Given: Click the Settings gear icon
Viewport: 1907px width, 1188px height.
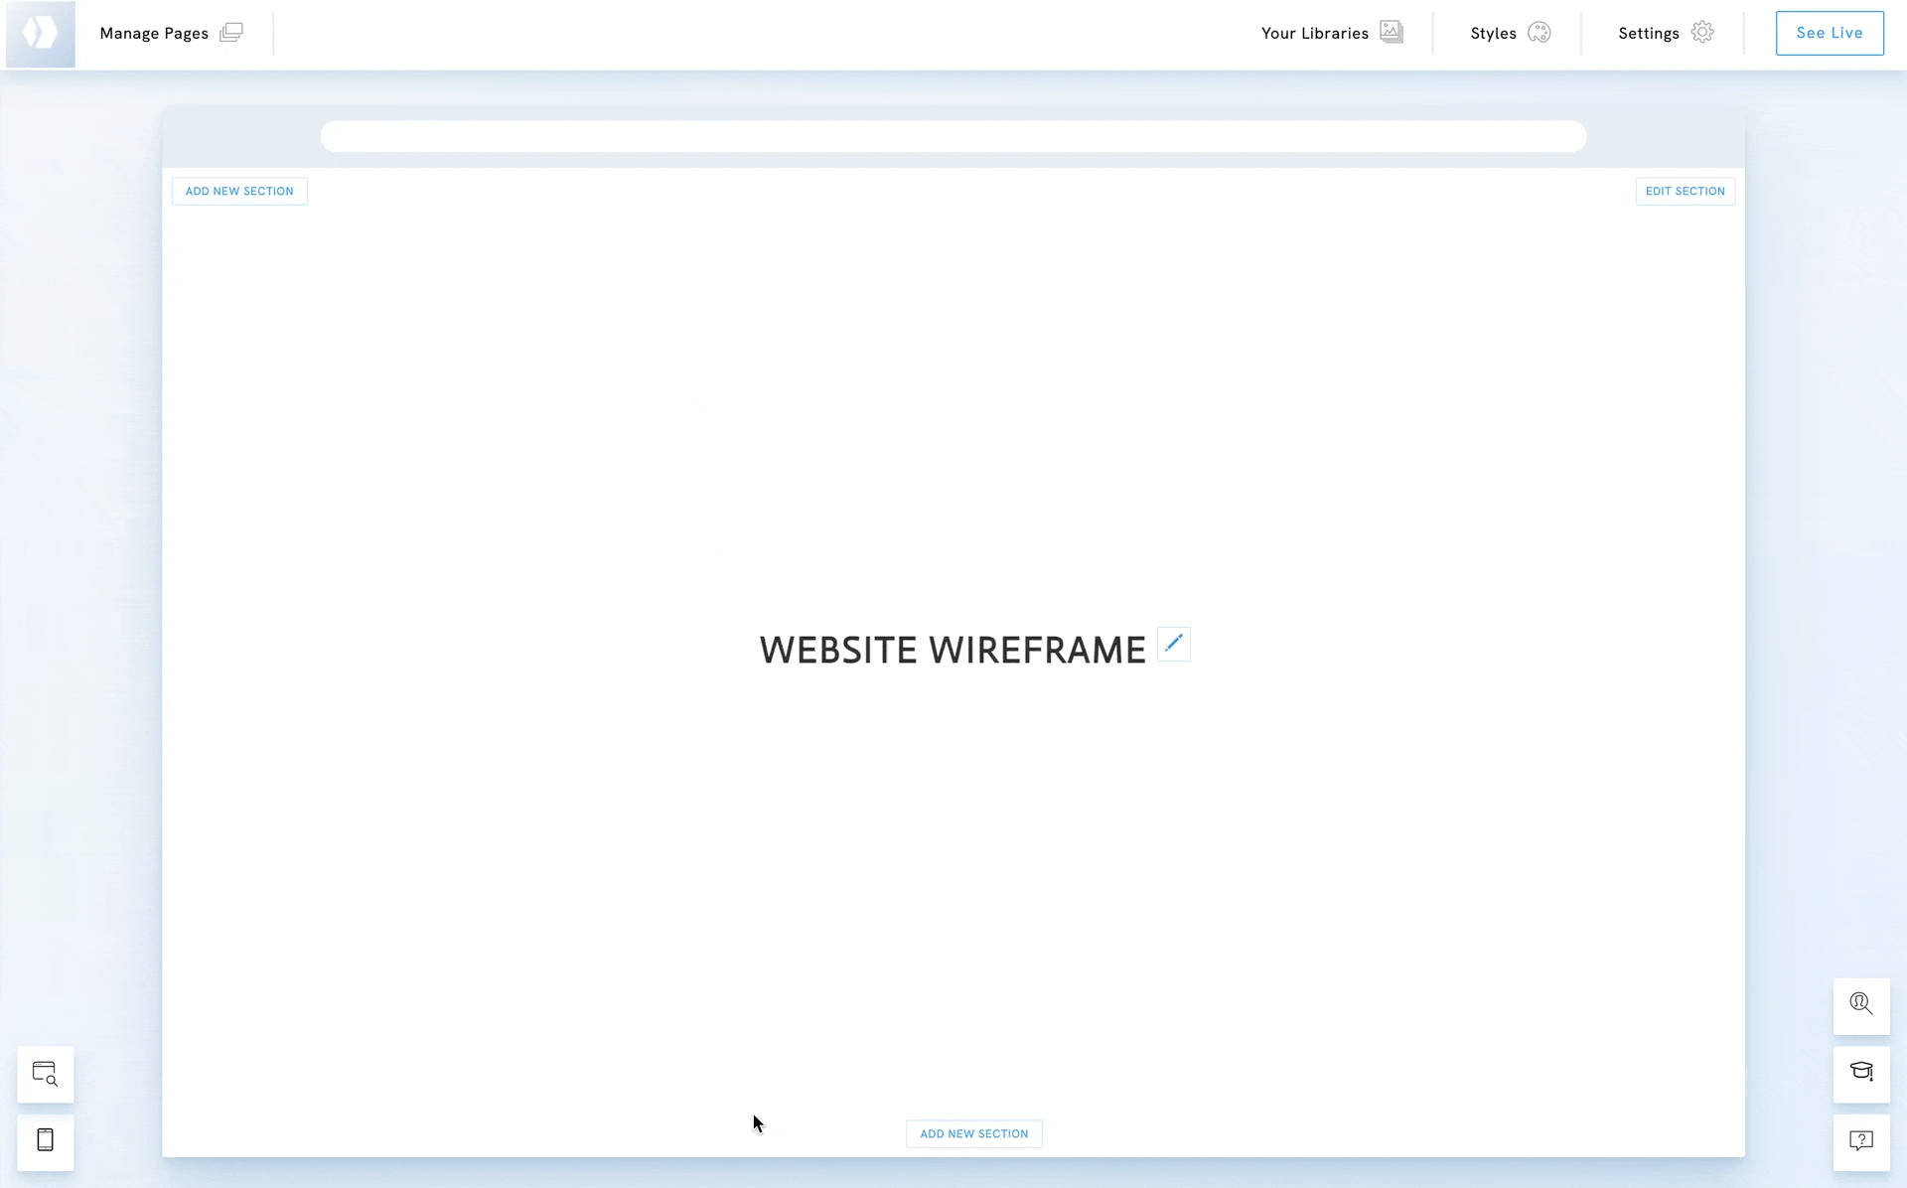Looking at the screenshot, I should (x=1701, y=33).
